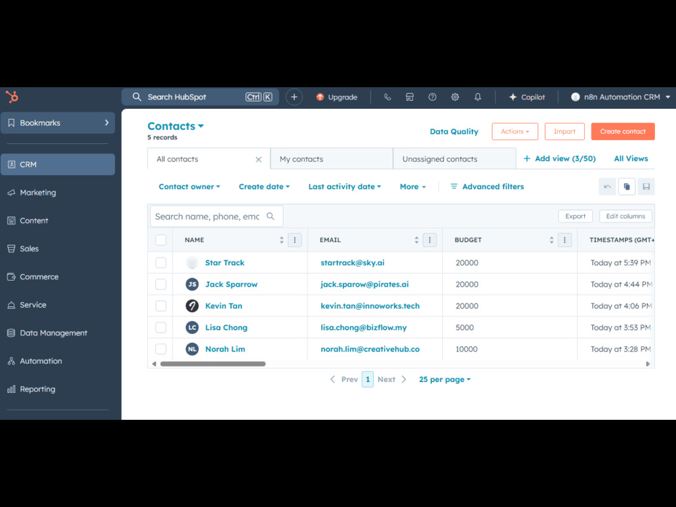Check the Kevin Tan row checkbox

tap(161, 306)
